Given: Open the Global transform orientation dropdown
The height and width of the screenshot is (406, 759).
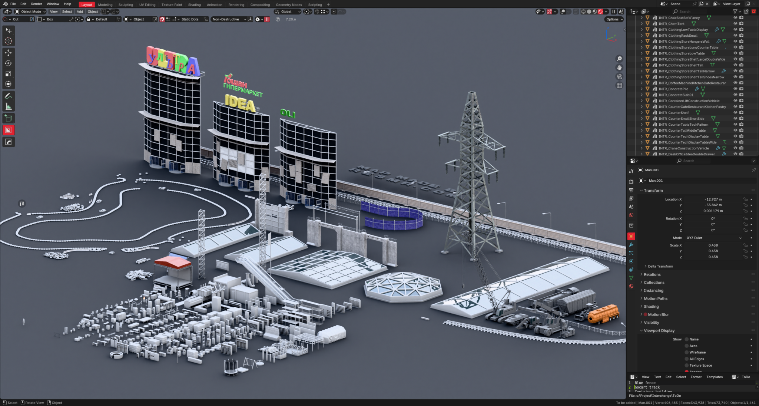Looking at the screenshot, I should (287, 11).
